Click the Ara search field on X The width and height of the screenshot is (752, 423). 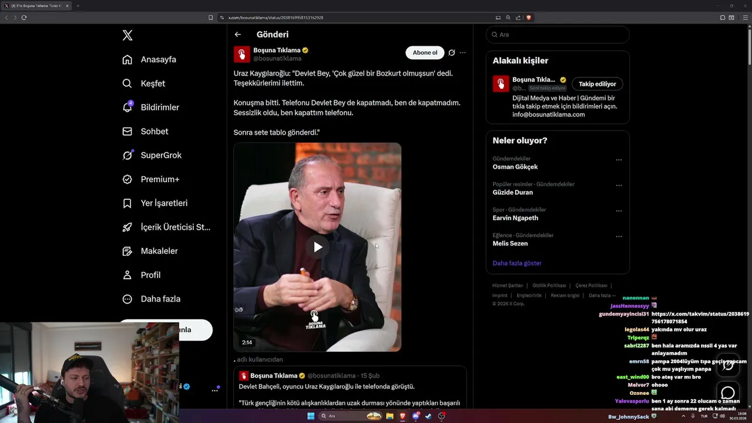tap(558, 35)
